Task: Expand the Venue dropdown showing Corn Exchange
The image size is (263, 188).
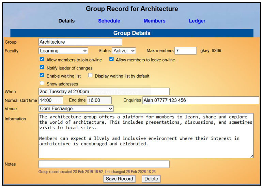Action: [x=76, y=109]
